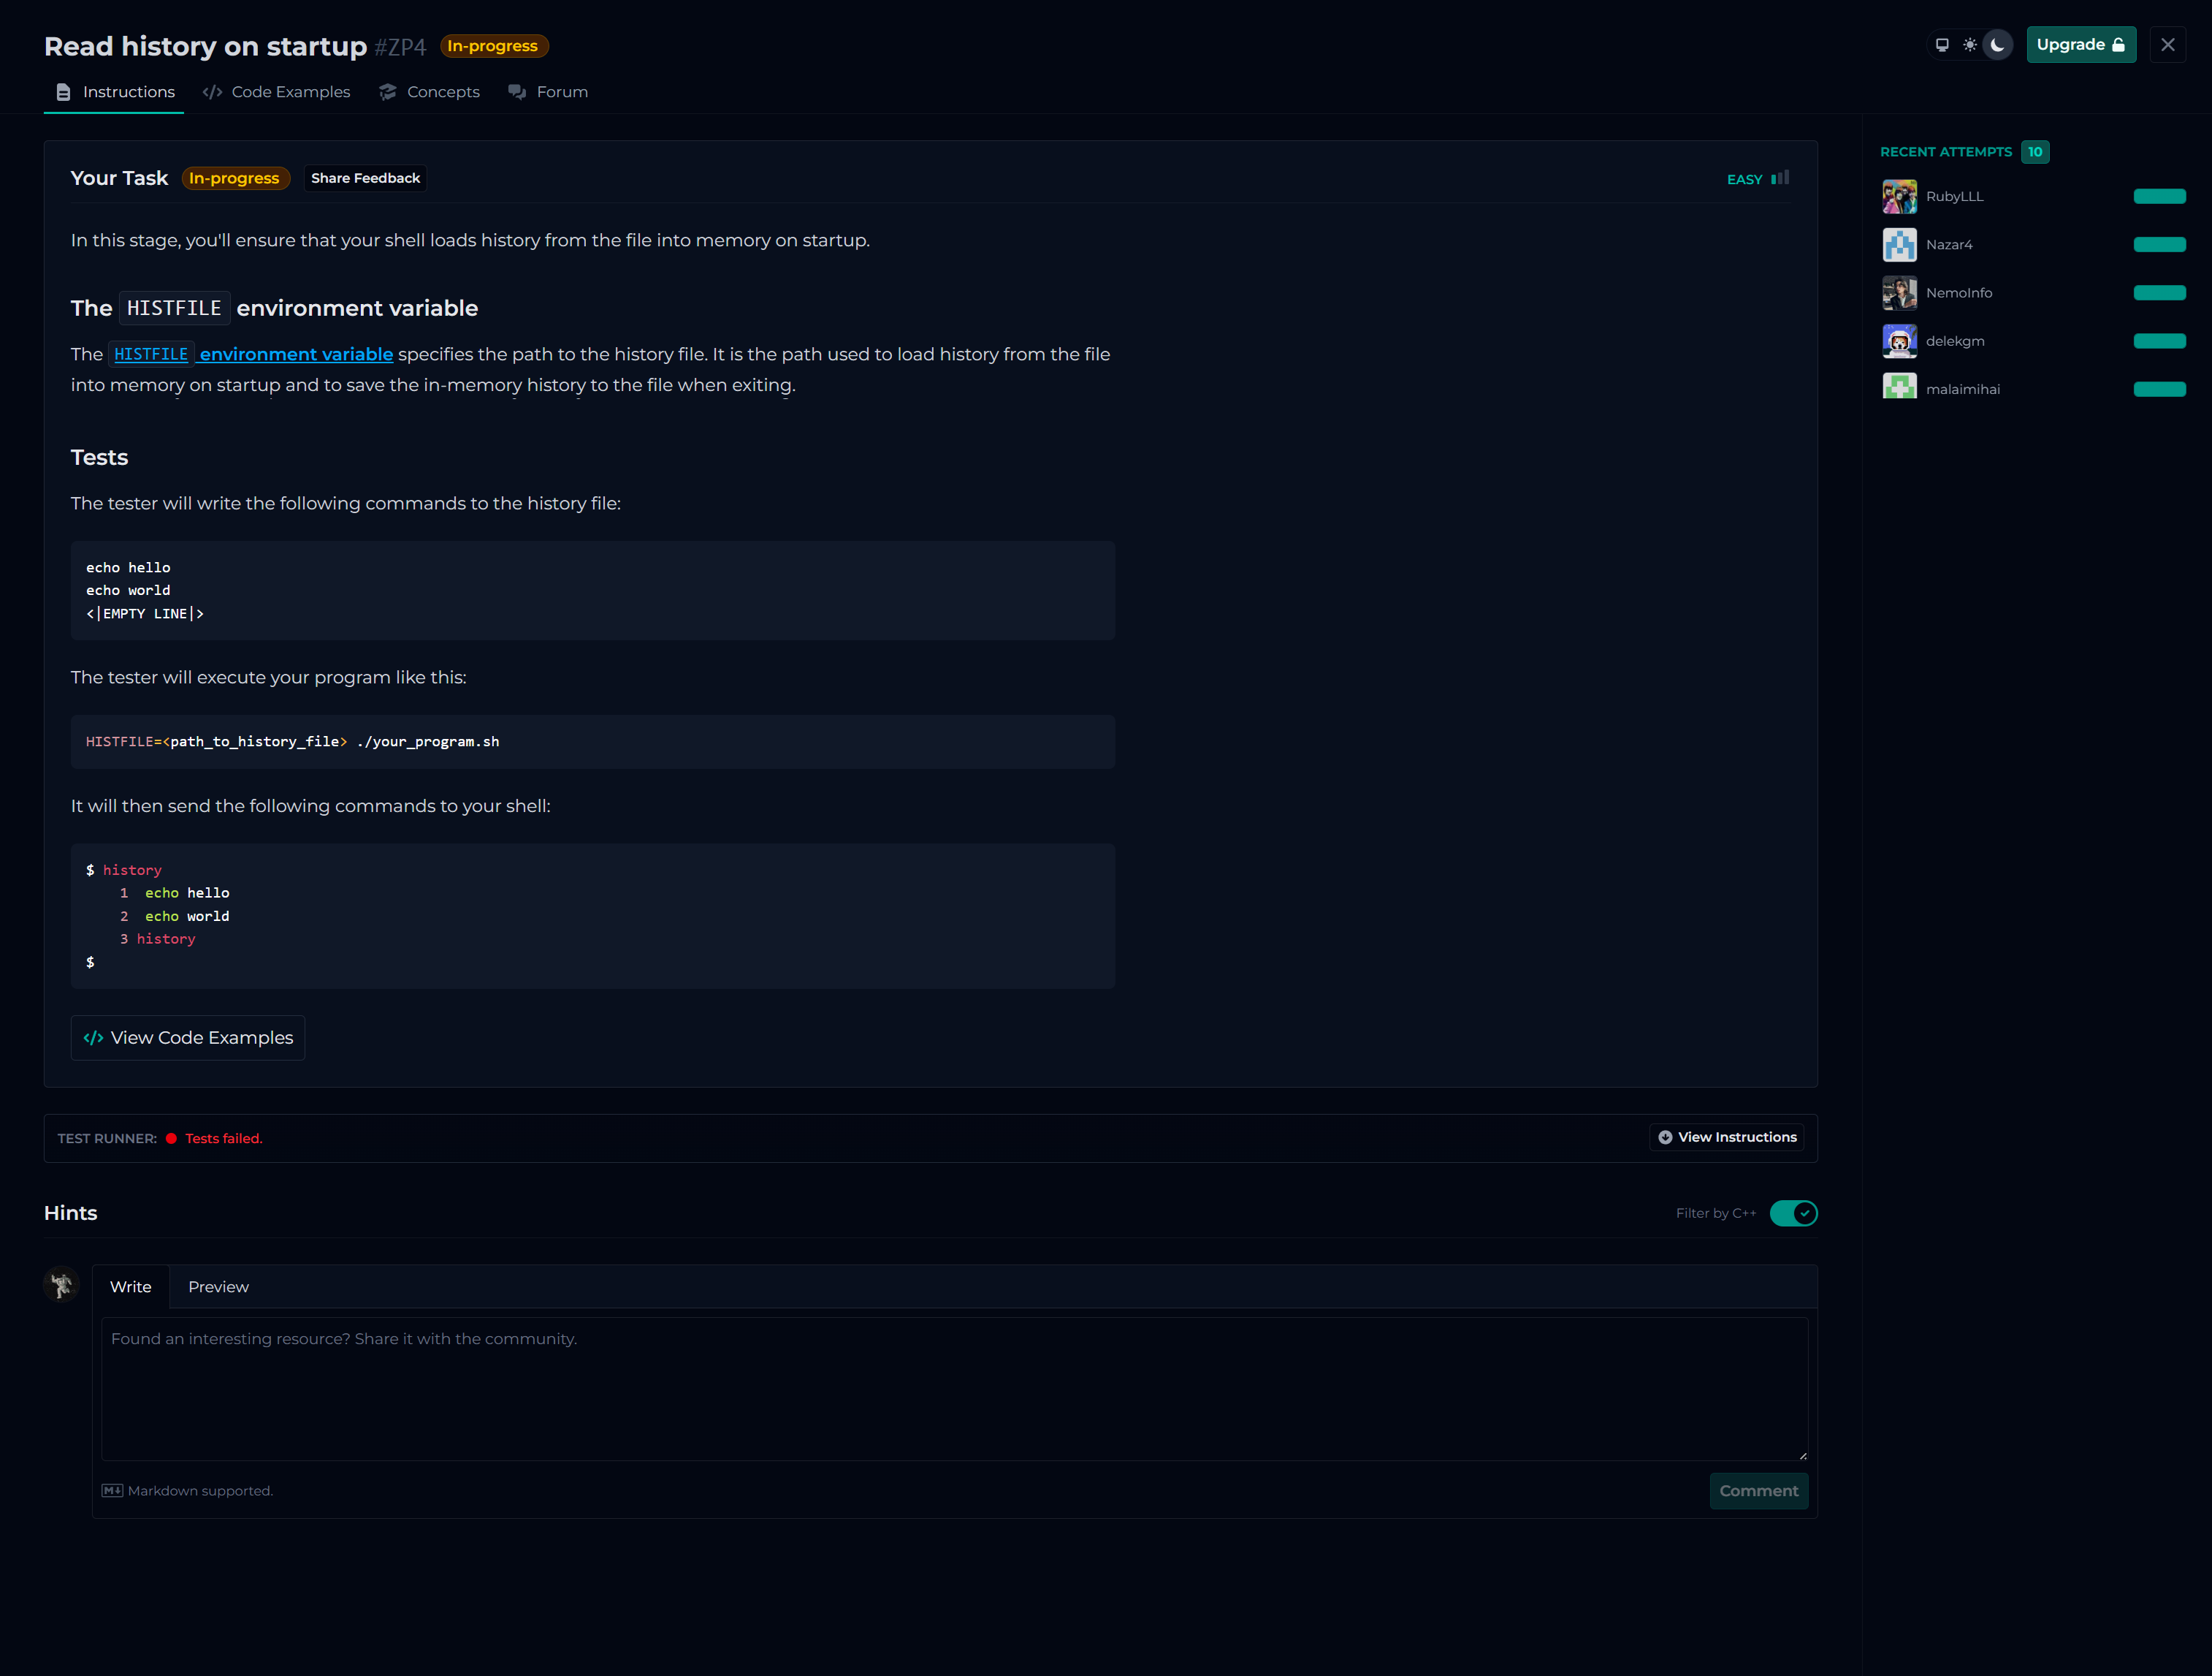
Task: Click your profile avatar beside hint editor
Action: point(62,1283)
